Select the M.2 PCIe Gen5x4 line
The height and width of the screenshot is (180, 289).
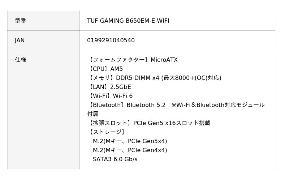click(x=130, y=141)
